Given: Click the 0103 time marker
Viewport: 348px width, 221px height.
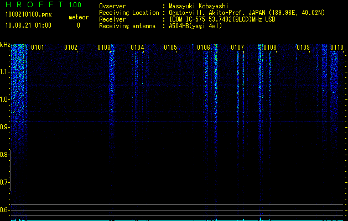Looking at the screenshot, I should [104, 48].
